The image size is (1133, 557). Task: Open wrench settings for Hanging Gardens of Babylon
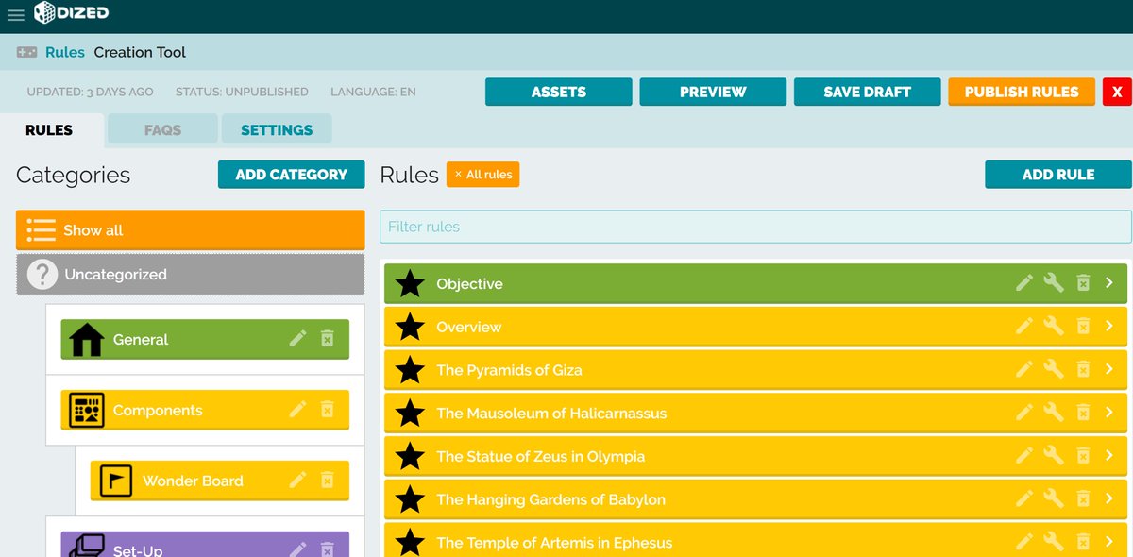tap(1054, 498)
